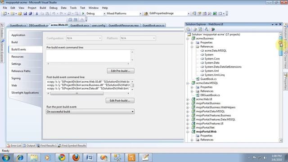Open Google Chrome from the taskbar
The width and height of the screenshot is (288, 162).
[62, 157]
